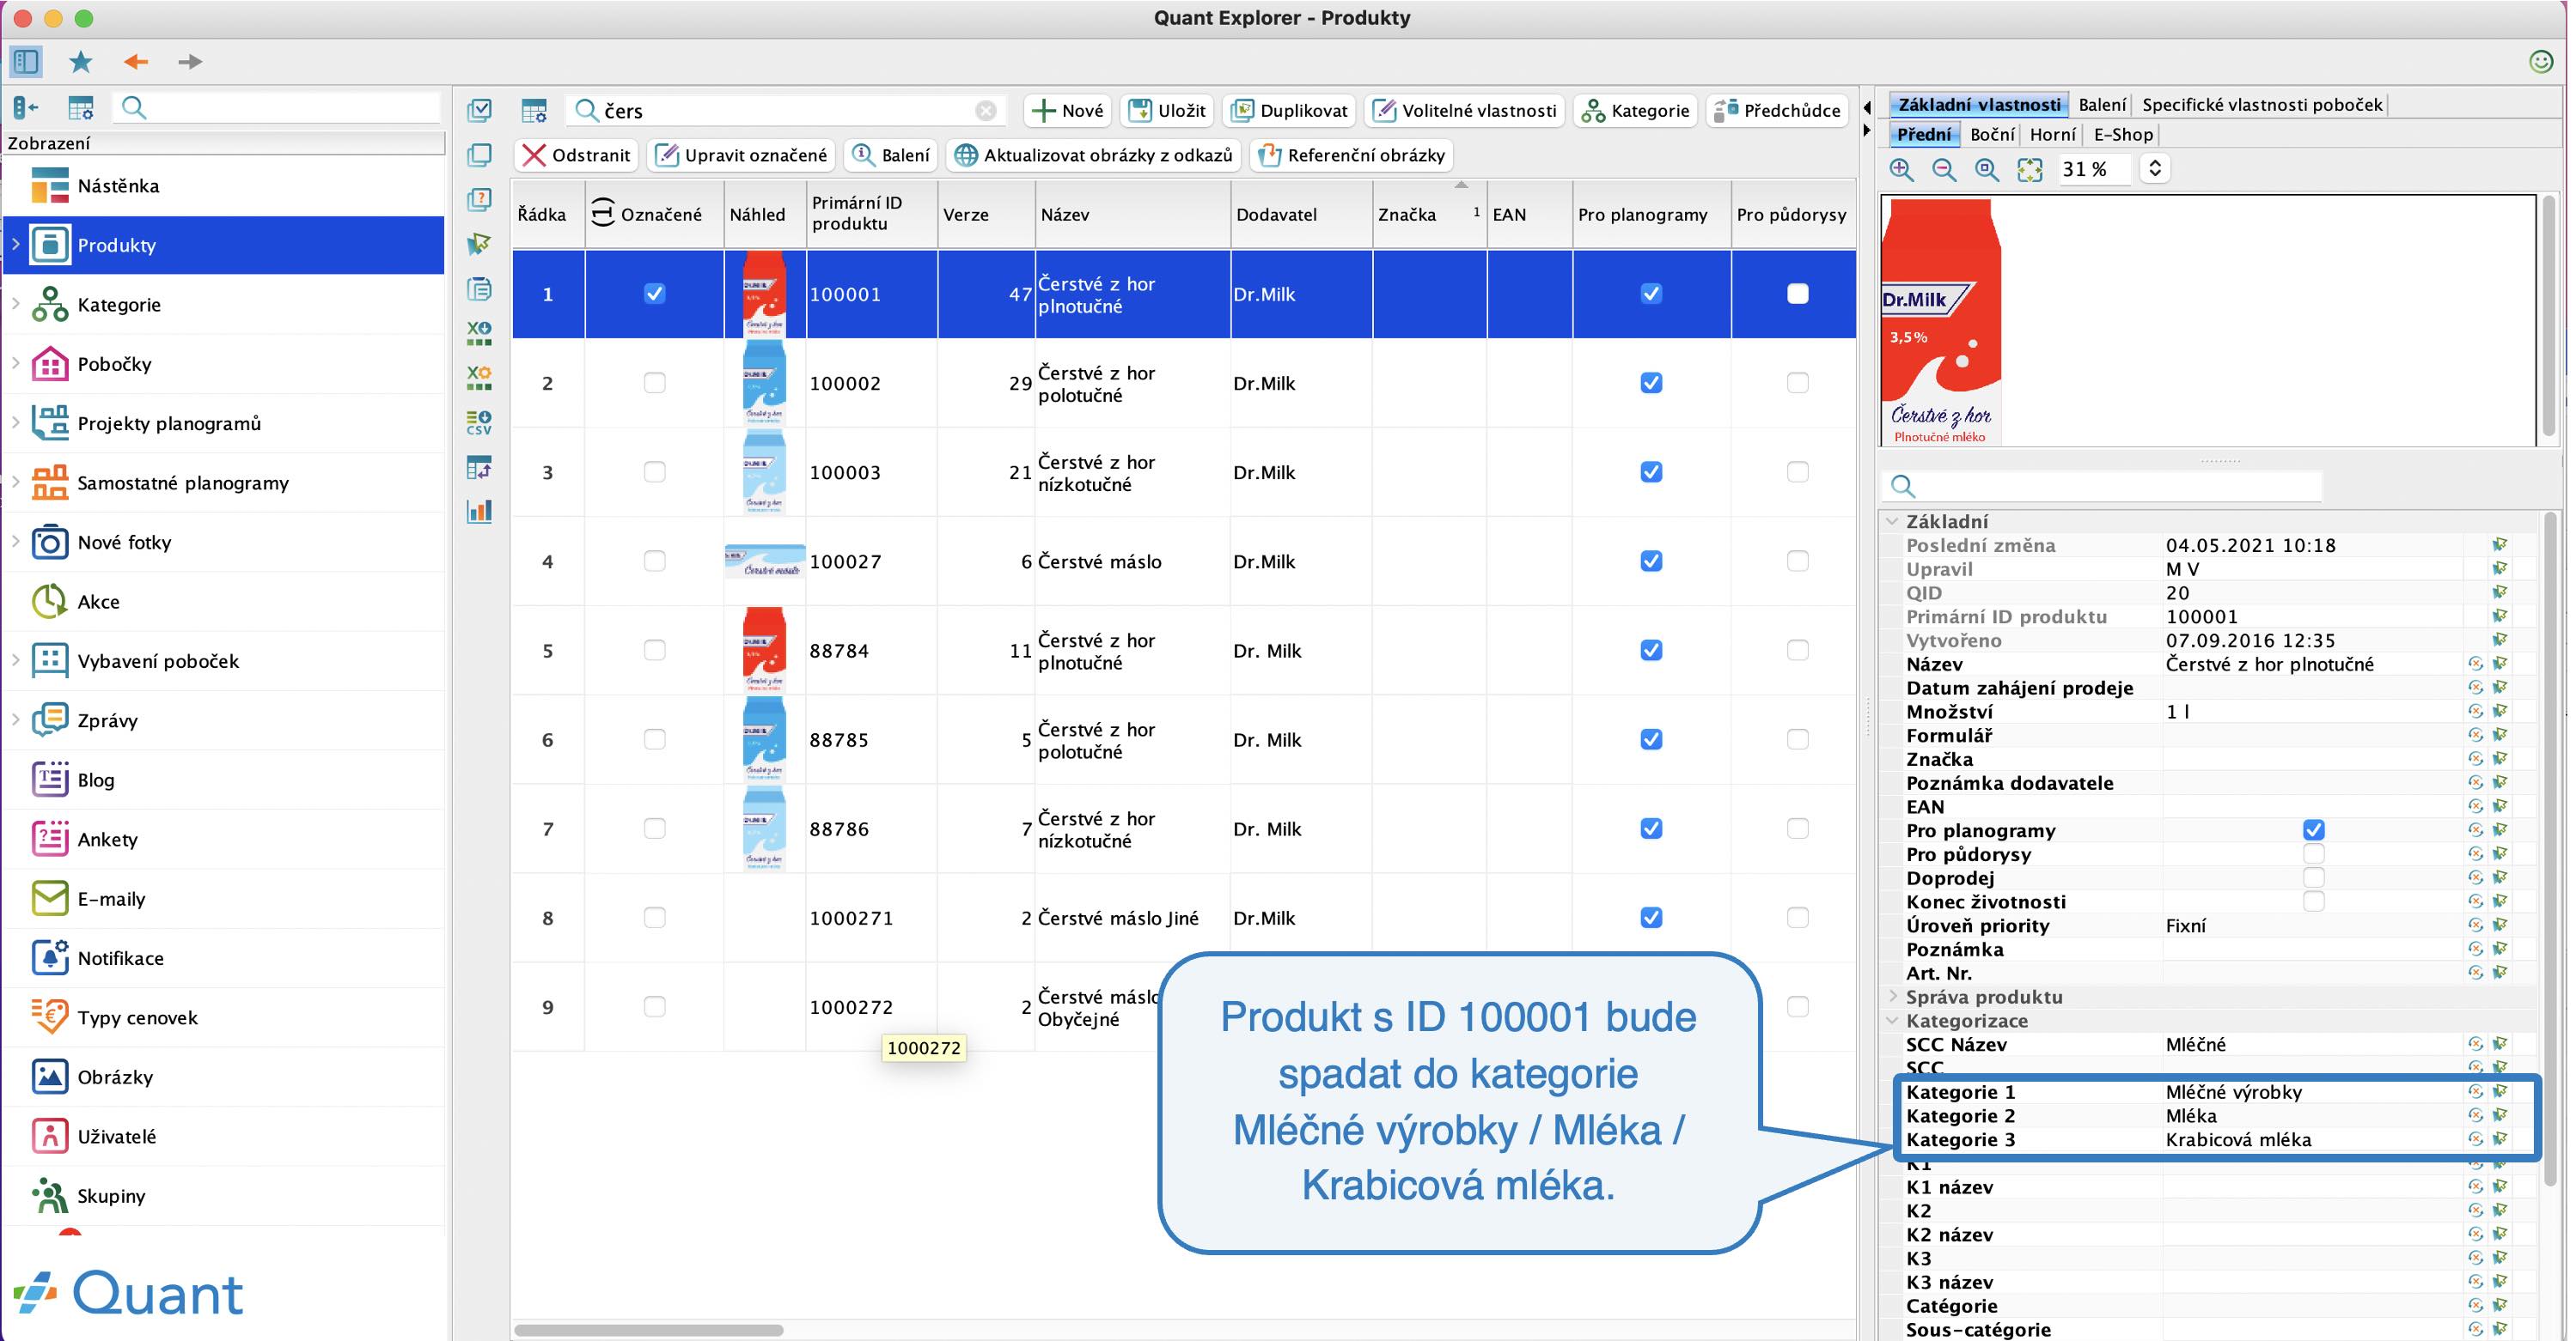Toggle Pro planogramy for product 88784

point(1651,651)
